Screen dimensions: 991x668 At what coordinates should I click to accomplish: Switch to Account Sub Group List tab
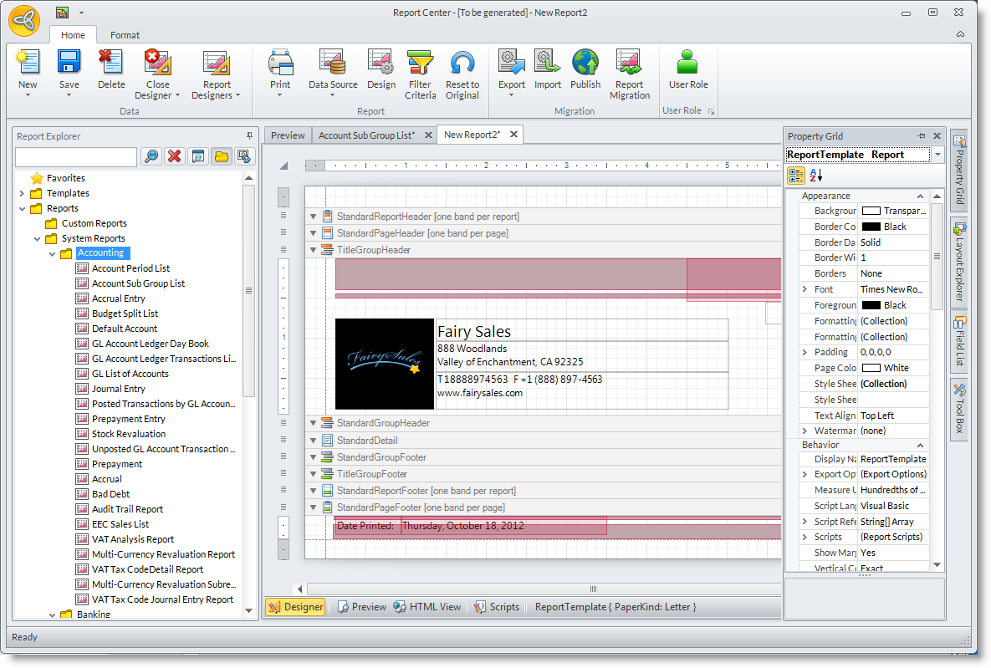pyautogui.click(x=366, y=135)
